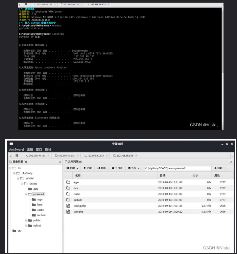Collapse the 目录列表 directory panel

point(60,162)
